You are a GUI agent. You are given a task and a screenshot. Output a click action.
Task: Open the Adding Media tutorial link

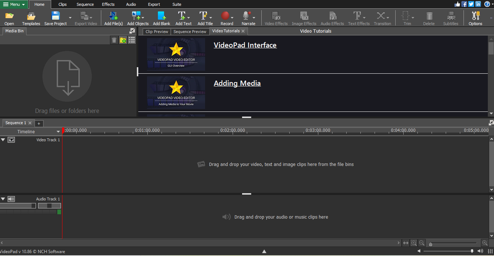click(x=237, y=83)
